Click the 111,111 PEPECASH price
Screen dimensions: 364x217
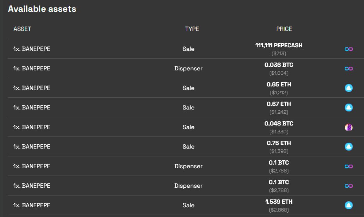coord(279,45)
